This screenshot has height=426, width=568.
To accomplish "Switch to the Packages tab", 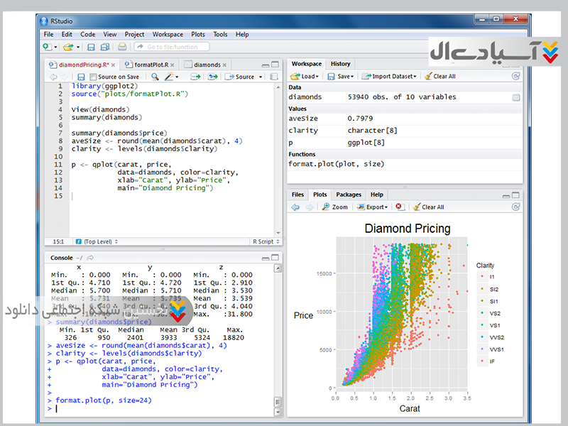I will coord(349,195).
